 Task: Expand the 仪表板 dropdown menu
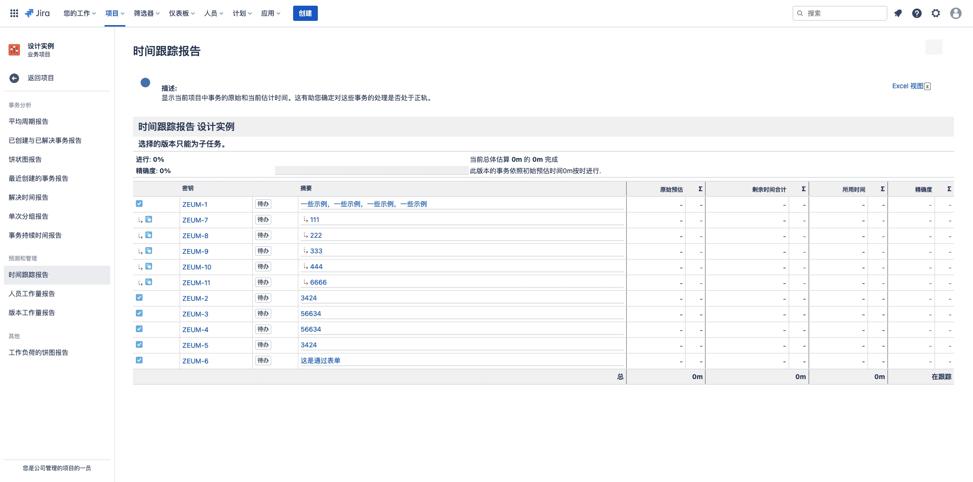pos(182,13)
